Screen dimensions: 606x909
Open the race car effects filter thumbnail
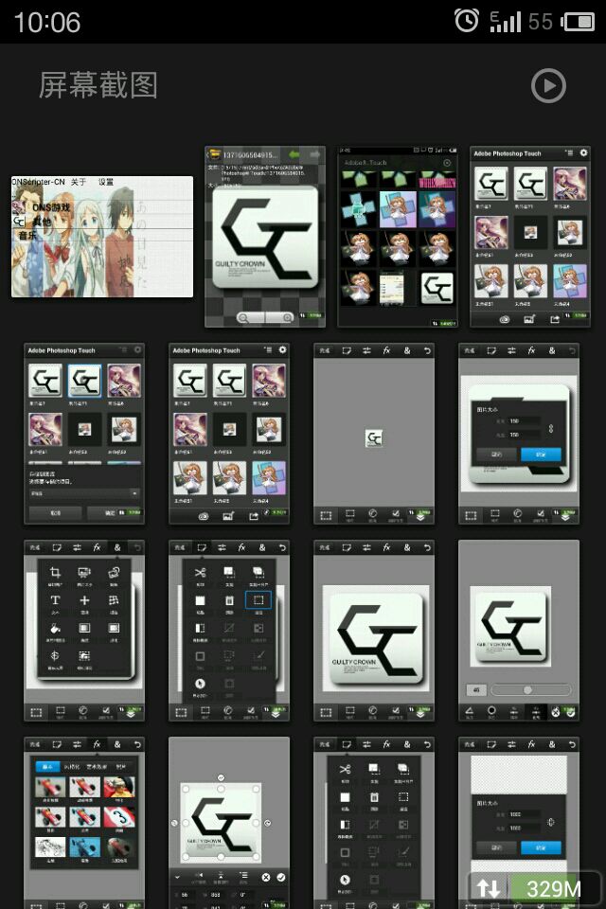click(x=84, y=823)
